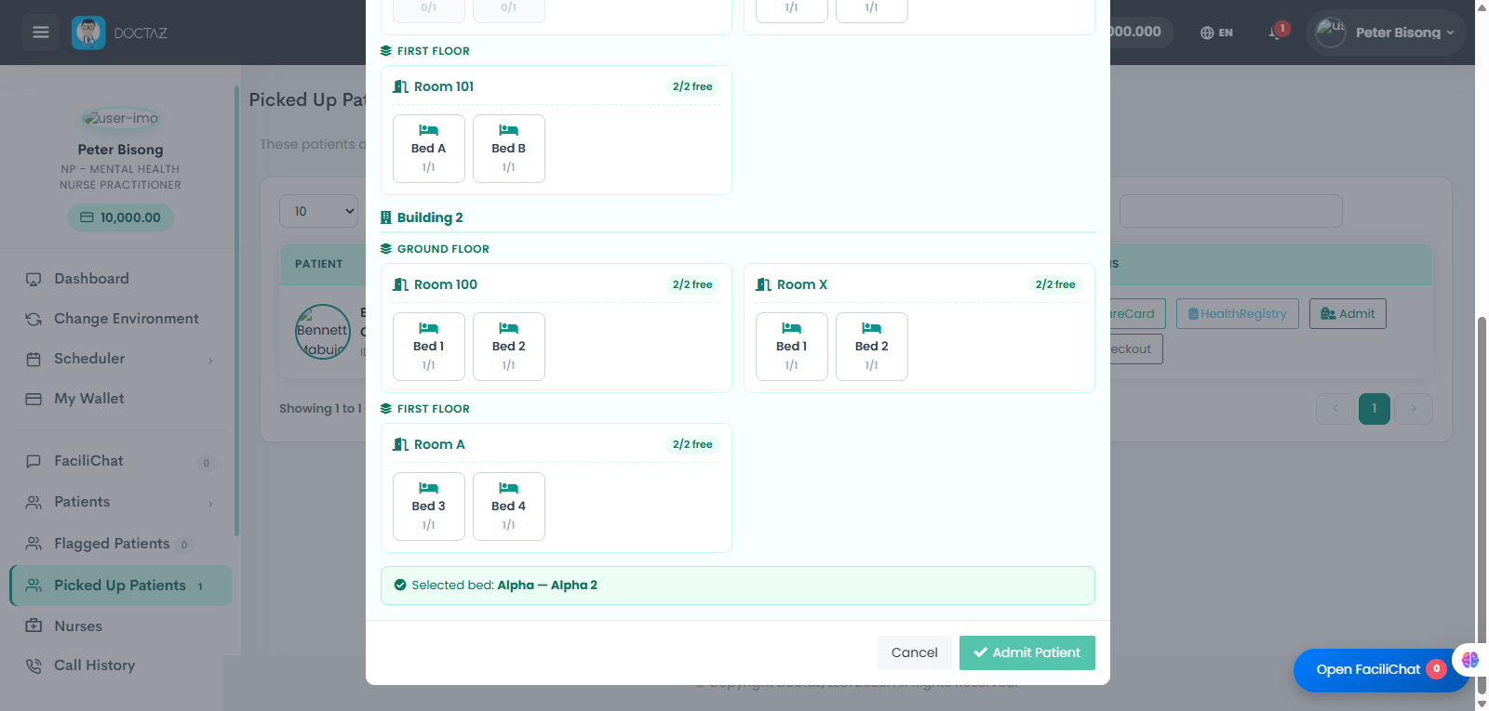Click the Room 100 door icon
The height and width of the screenshot is (711, 1489).
(400, 284)
